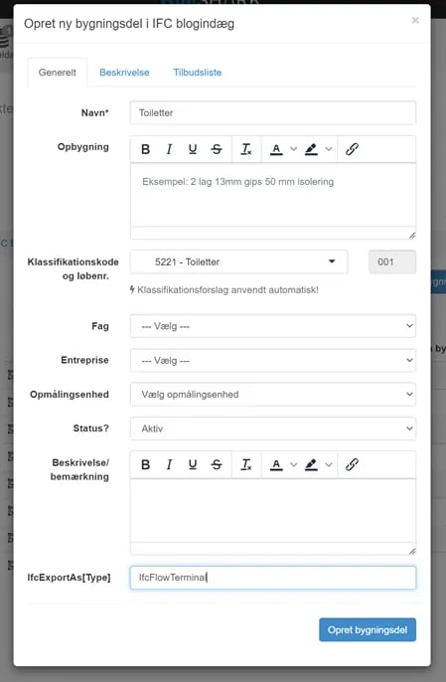
Task: Expand the Opmålingsenhed dropdown
Action: click(x=273, y=394)
